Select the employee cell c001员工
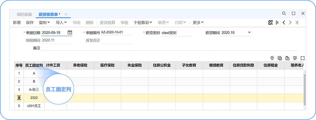The width and height of the screenshot is (316, 120). 34,106
